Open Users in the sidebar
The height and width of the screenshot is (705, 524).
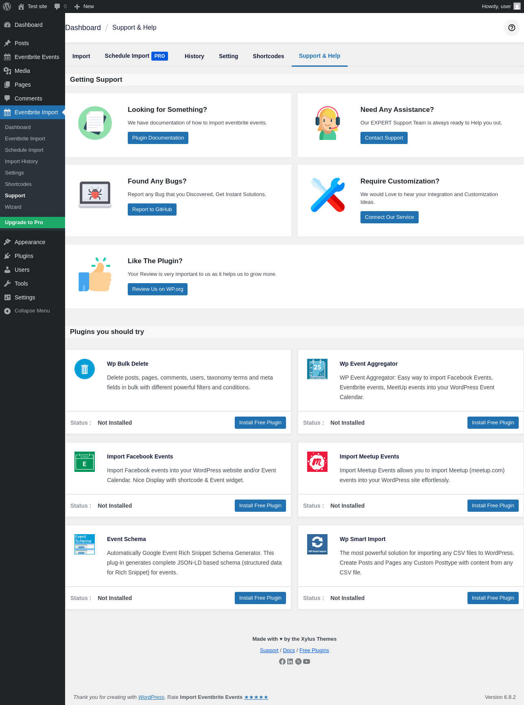[33, 270]
